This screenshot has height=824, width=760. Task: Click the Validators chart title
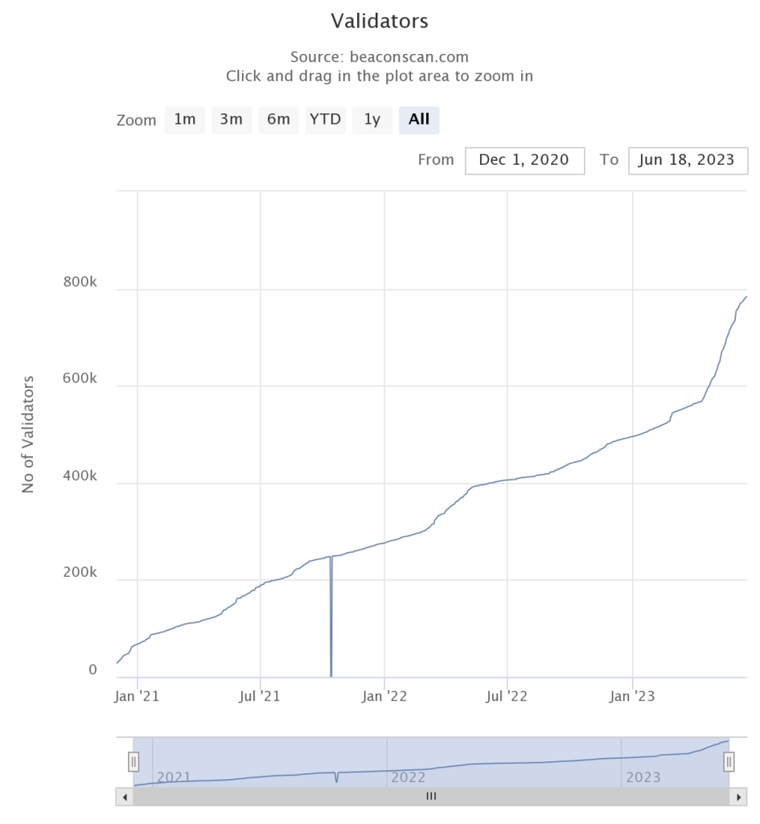click(379, 21)
